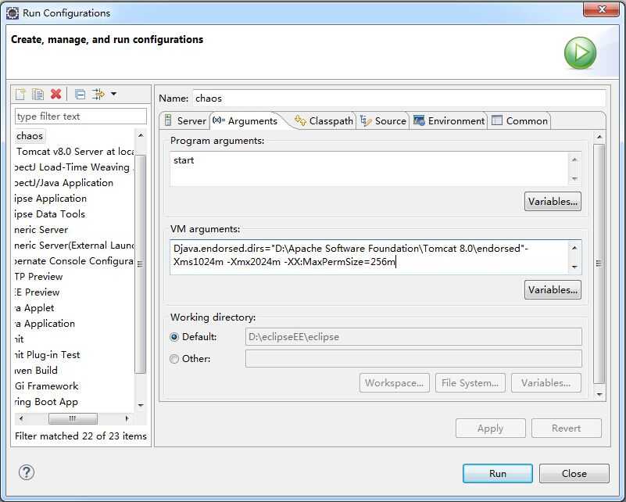The image size is (626, 502).
Task: Select Maven Build item
Action: click(36, 370)
